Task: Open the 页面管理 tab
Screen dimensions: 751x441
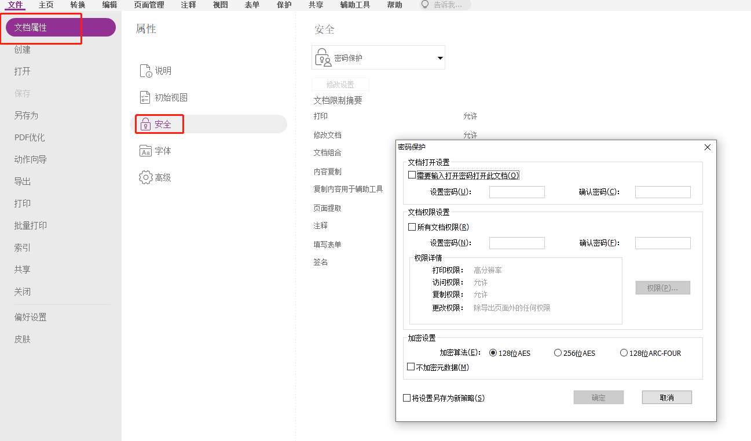Action: click(x=149, y=5)
